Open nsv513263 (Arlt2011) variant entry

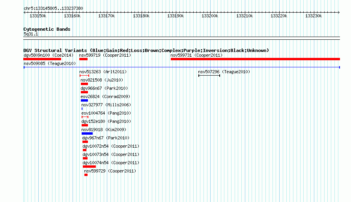[103, 72]
